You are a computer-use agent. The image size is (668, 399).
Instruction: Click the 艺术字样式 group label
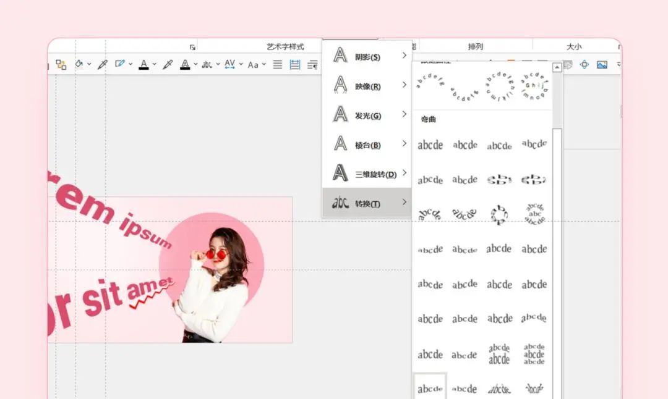click(x=285, y=46)
